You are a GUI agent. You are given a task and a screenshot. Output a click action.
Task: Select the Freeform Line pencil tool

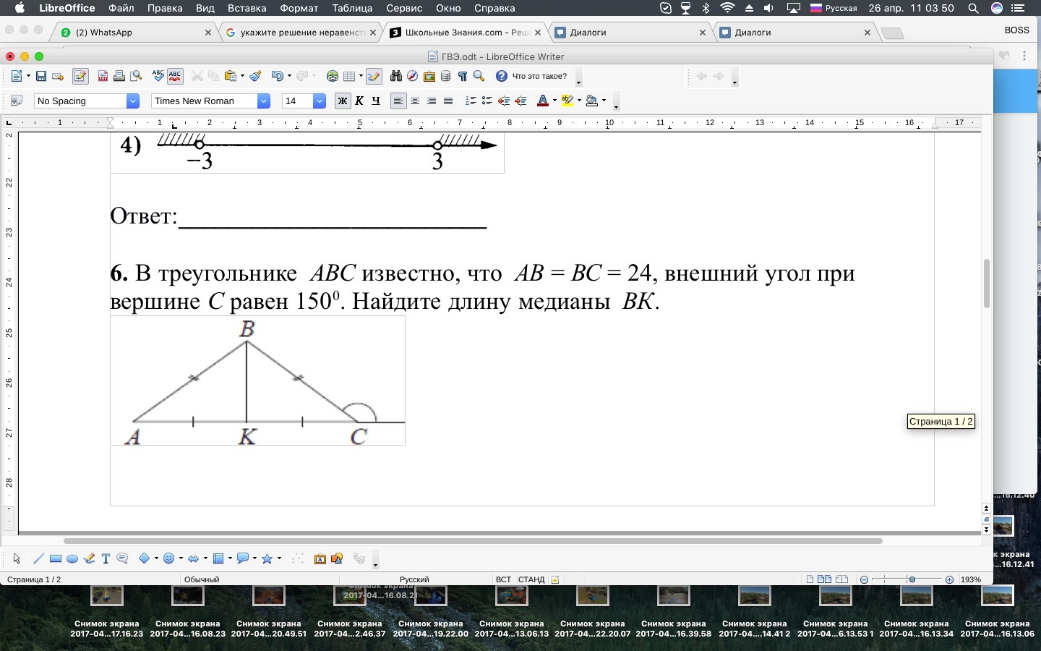[x=89, y=558]
